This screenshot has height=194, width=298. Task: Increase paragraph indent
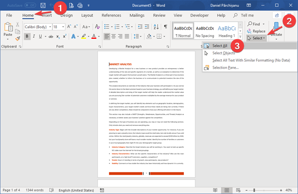pyautogui.click(x=147, y=27)
